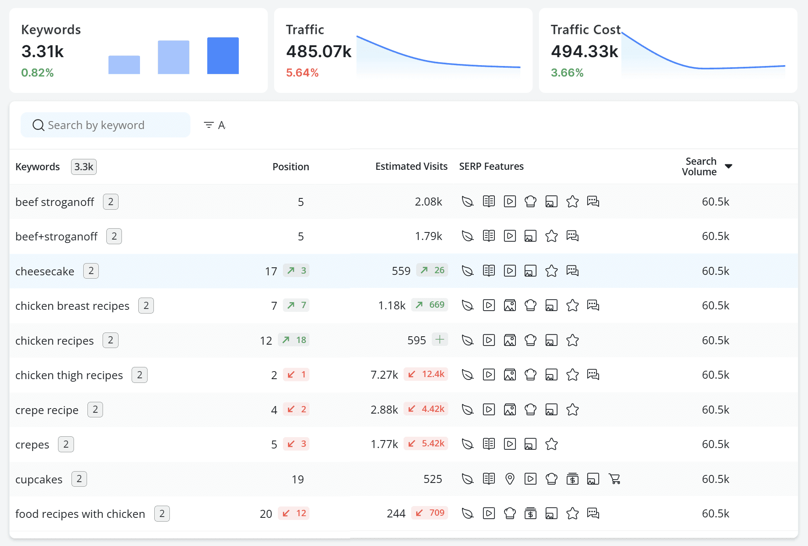Click the chat bubbles icon for chicken thigh recipes
This screenshot has height=546, width=808.
coord(593,375)
